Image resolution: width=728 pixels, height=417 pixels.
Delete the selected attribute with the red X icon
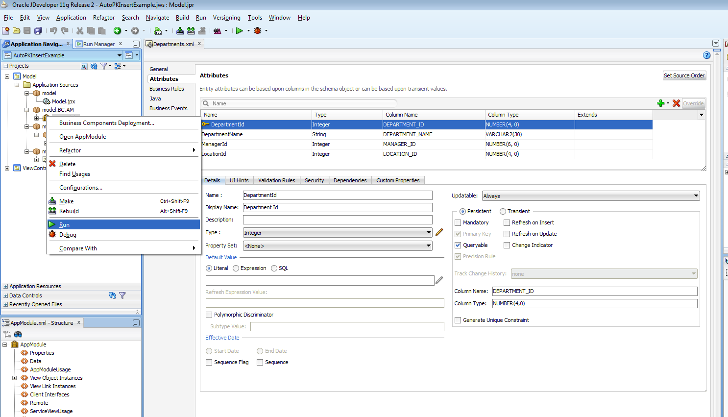[676, 103]
